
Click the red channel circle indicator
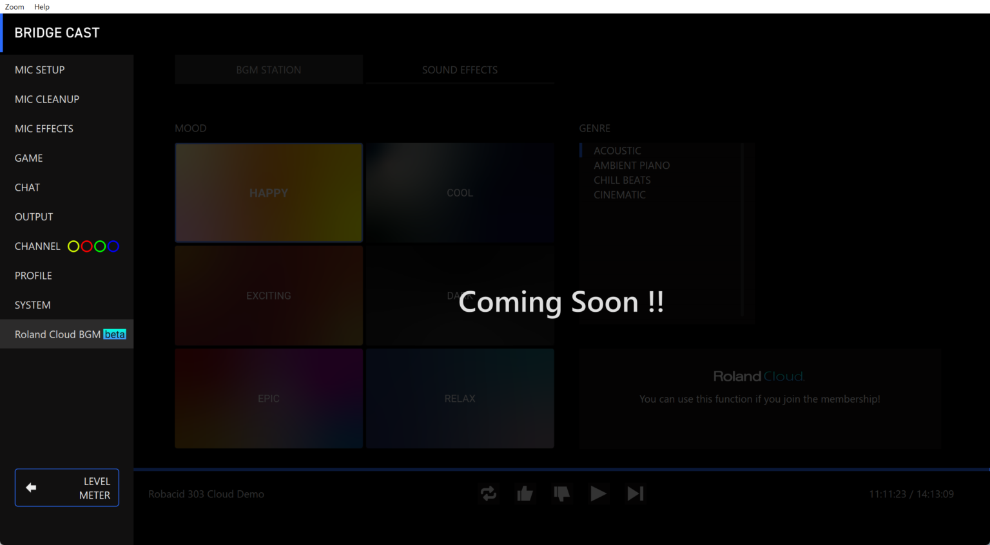87,247
